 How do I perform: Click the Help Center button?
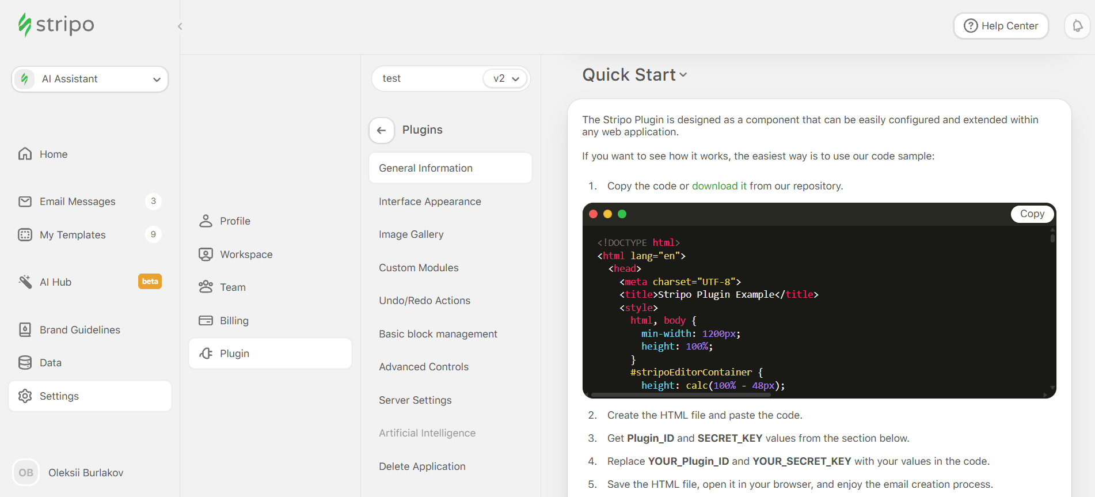[x=1001, y=26]
